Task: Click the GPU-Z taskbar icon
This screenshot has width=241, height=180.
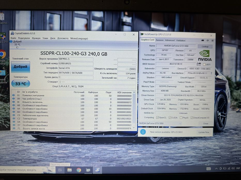Action: click(x=88, y=170)
